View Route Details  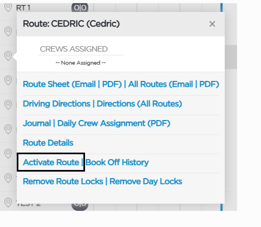[48, 143]
